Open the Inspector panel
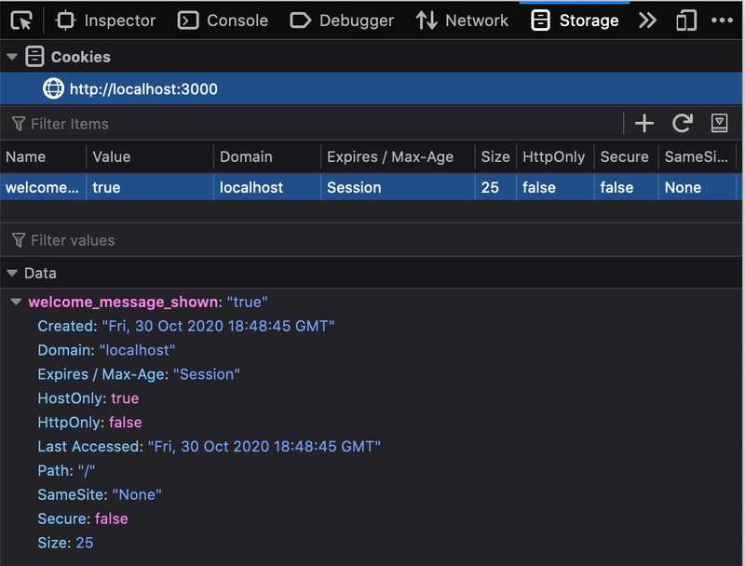The image size is (745, 566). tap(106, 20)
